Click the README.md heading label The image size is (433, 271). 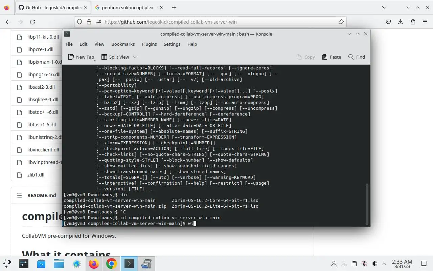click(x=42, y=195)
